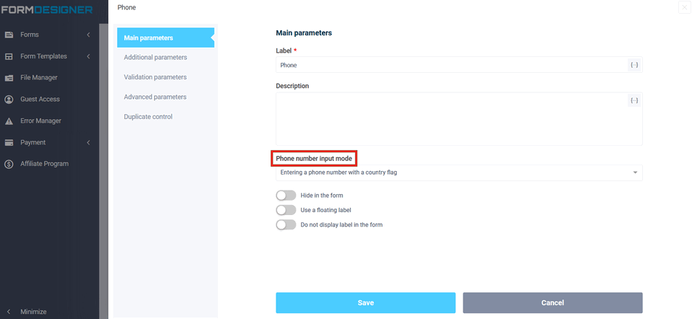Viewport: 692px width, 319px height.
Task: Click the Cancel button
Action: tap(552, 302)
